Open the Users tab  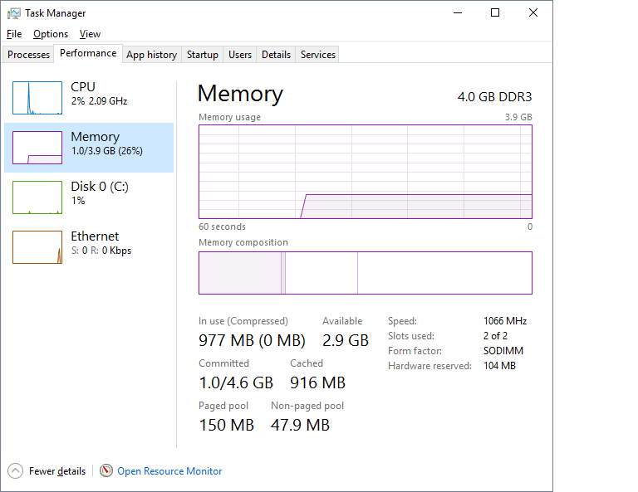pos(240,55)
